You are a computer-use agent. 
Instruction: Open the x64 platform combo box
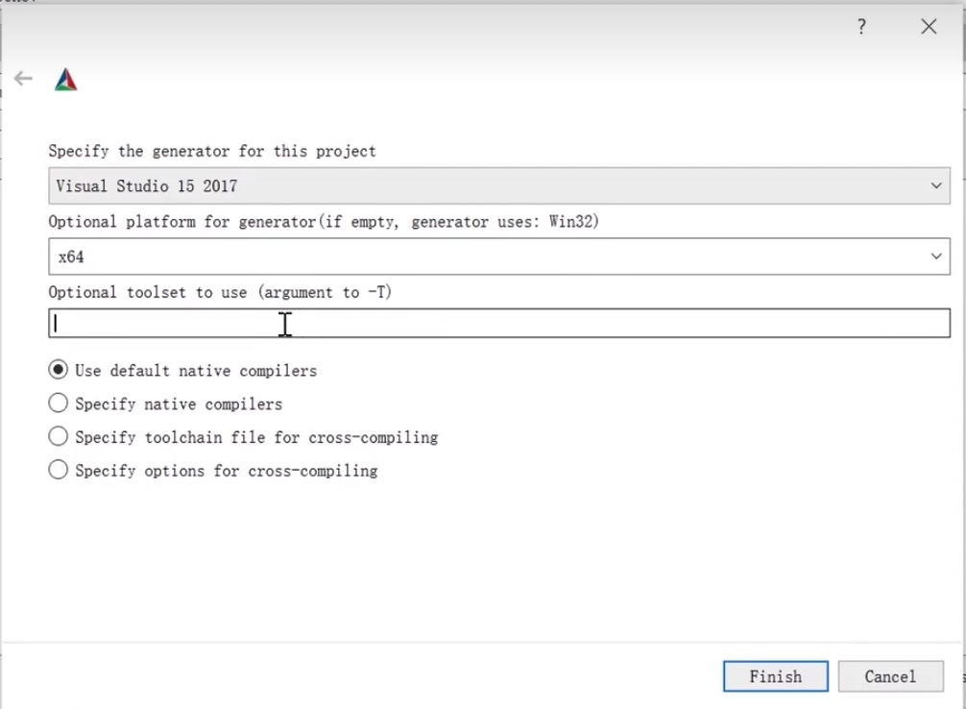(x=480, y=257)
